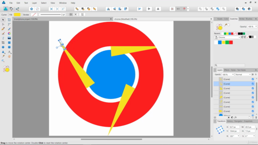The height and width of the screenshot is (145, 258).
Task: Open the shear S 0° dropdown
Action: pyautogui.click(x=254, y=136)
